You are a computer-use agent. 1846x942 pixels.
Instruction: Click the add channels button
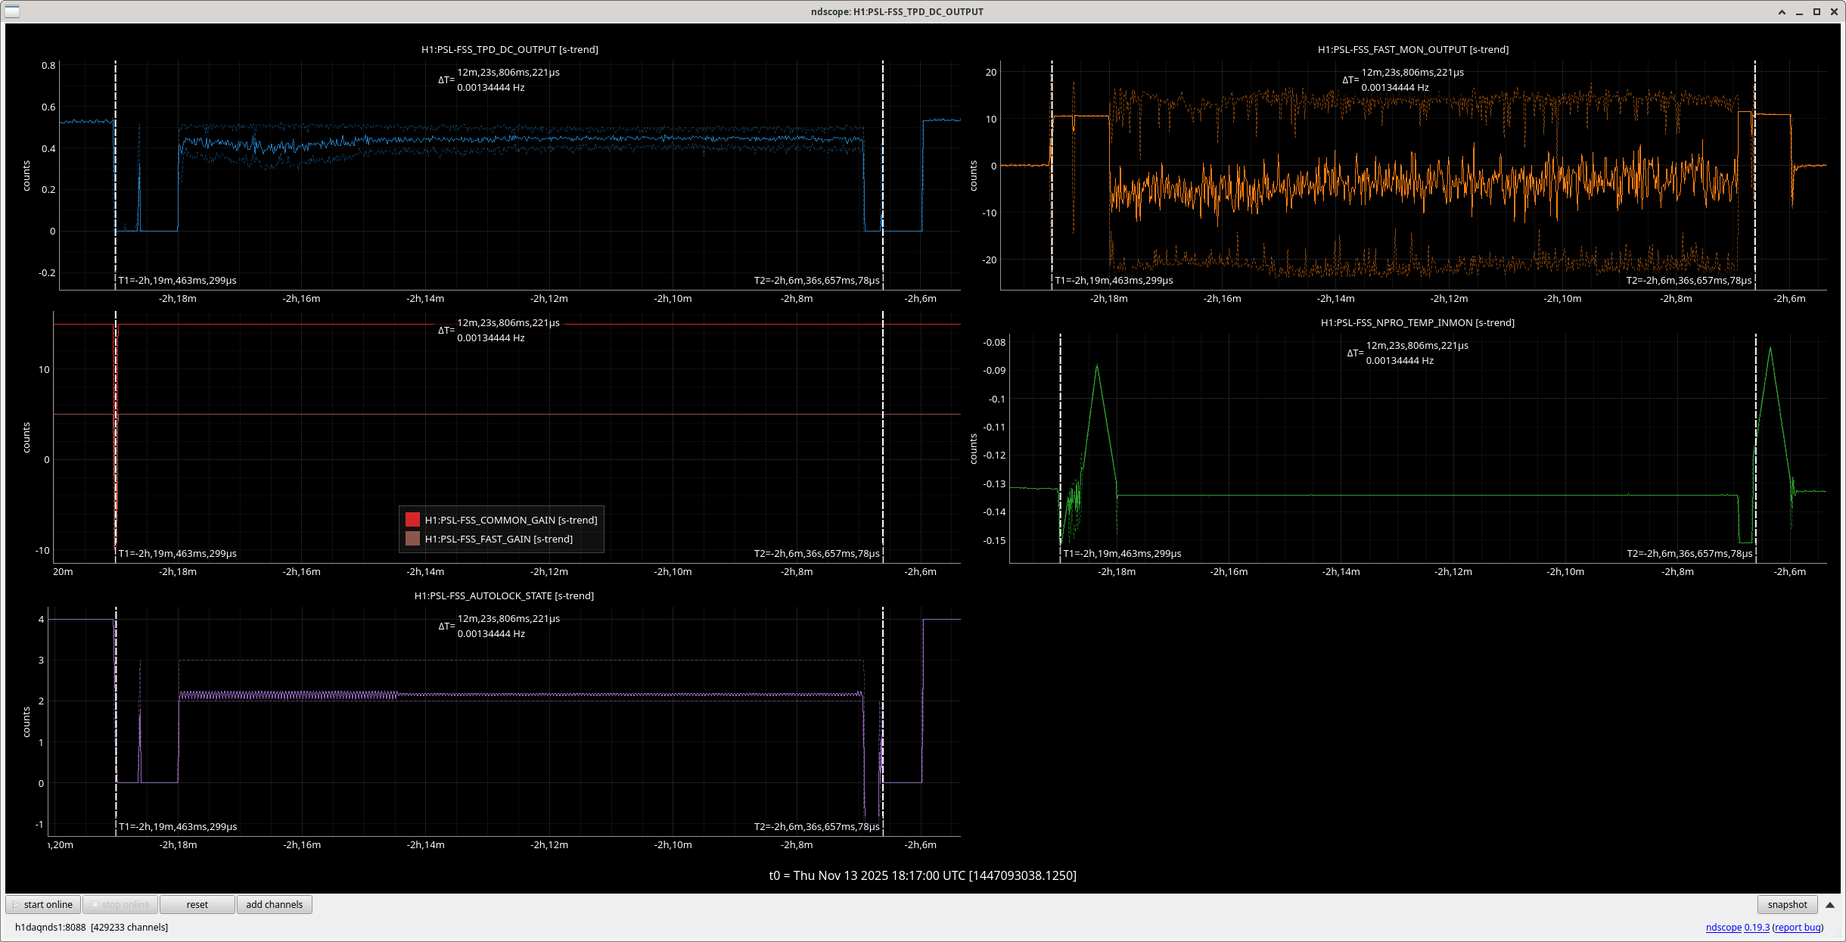[x=274, y=904]
